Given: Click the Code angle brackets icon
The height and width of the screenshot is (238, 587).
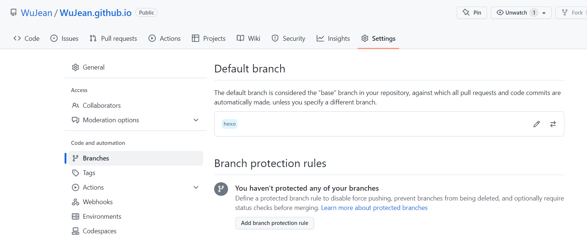Looking at the screenshot, I should pos(17,38).
